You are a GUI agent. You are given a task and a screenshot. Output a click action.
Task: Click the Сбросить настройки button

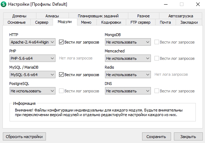(x=24, y=137)
